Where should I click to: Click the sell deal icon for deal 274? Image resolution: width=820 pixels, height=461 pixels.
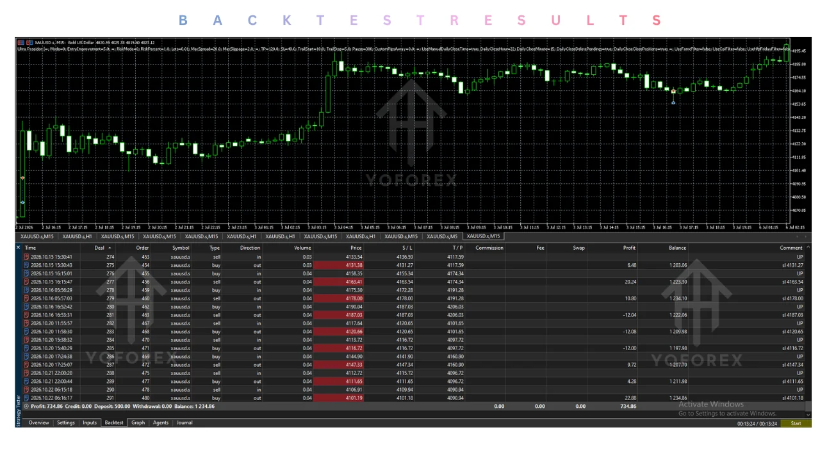click(26, 257)
